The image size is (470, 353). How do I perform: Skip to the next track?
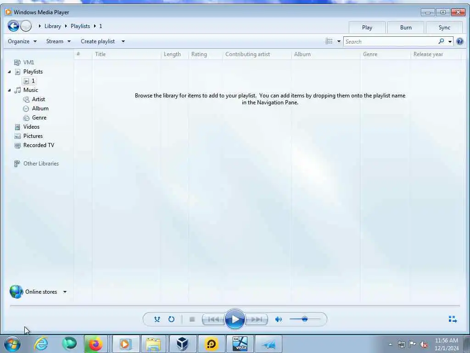pos(257,319)
